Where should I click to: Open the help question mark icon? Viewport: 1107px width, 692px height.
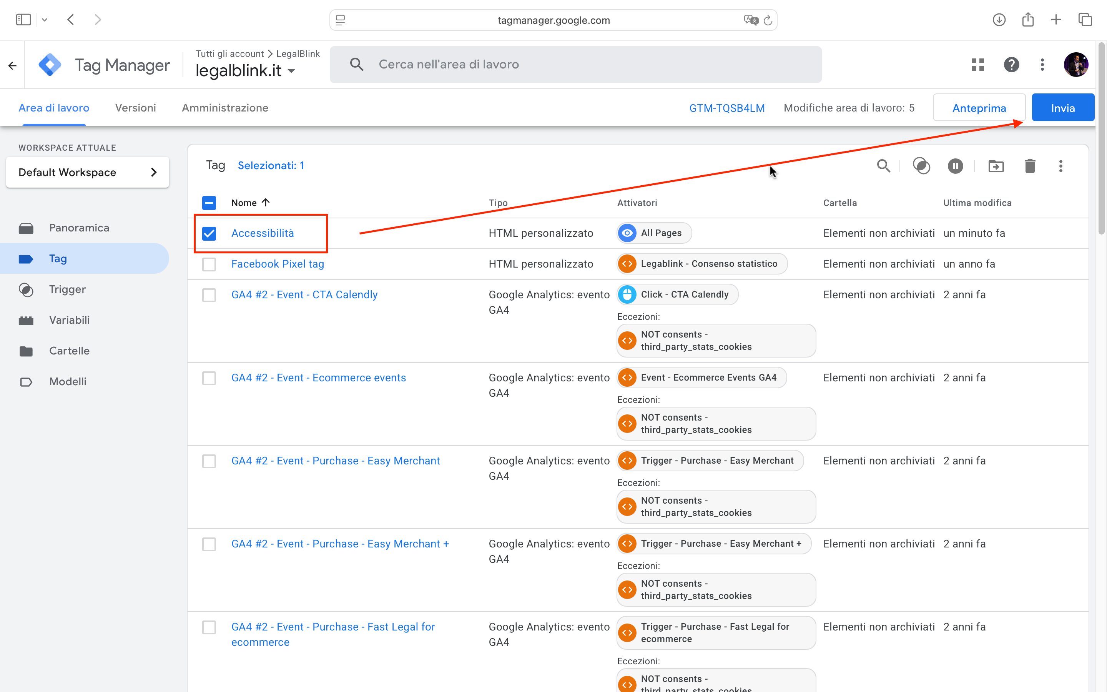[x=1011, y=65]
